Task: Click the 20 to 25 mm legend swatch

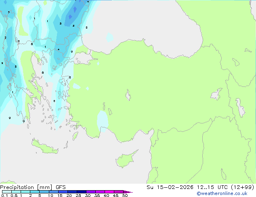Action: click(72, 192)
